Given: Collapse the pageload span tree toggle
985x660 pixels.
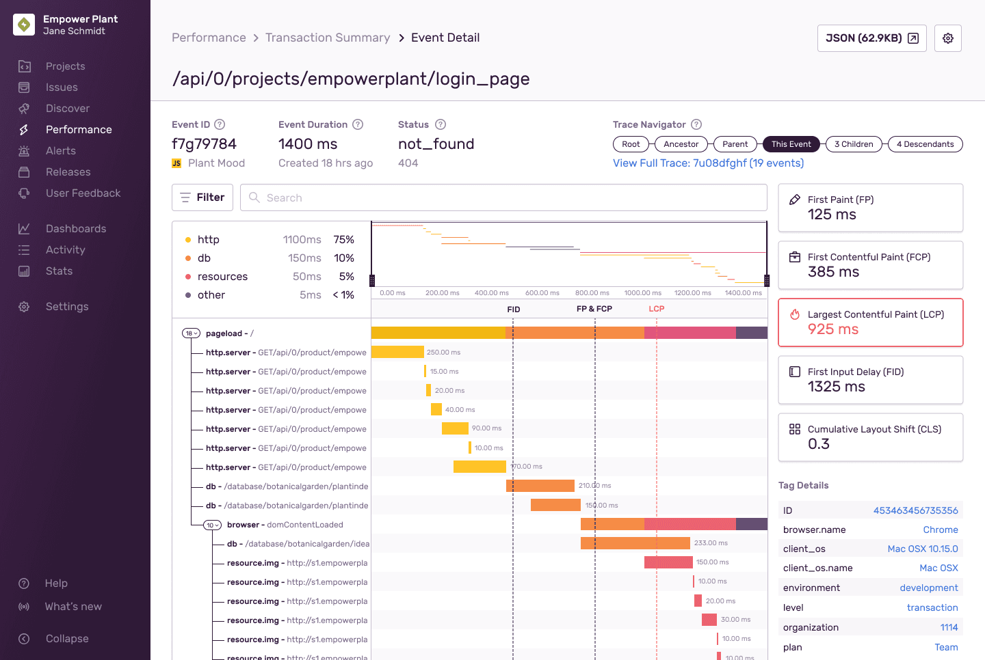Looking at the screenshot, I should coord(191,333).
